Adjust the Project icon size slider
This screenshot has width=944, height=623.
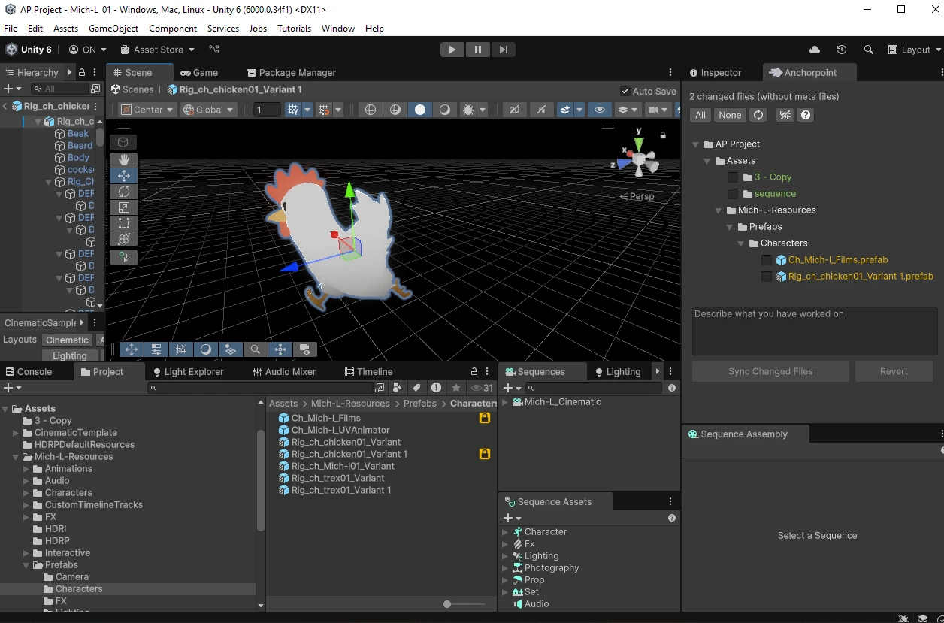click(448, 604)
